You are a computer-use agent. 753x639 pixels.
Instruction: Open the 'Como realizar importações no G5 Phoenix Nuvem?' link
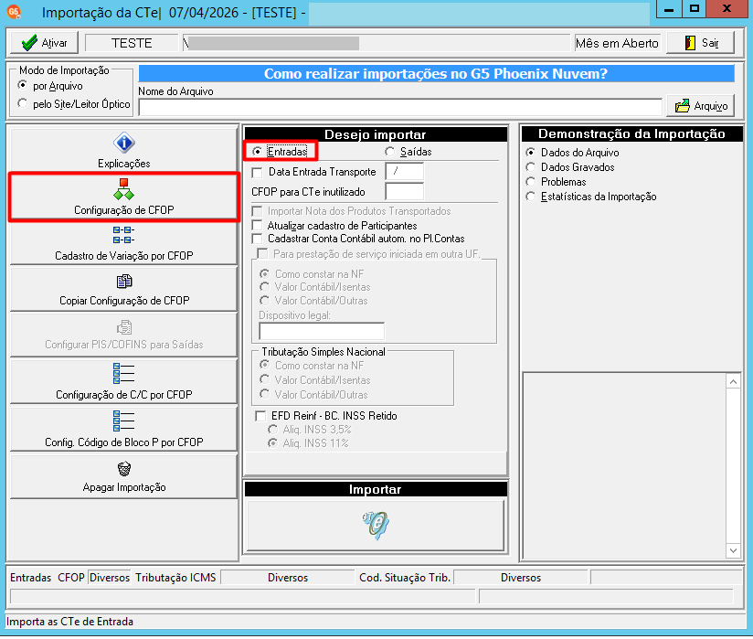click(x=436, y=73)
